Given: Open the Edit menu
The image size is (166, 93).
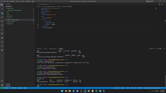Looking at the screenshot, I should point(8,1).
